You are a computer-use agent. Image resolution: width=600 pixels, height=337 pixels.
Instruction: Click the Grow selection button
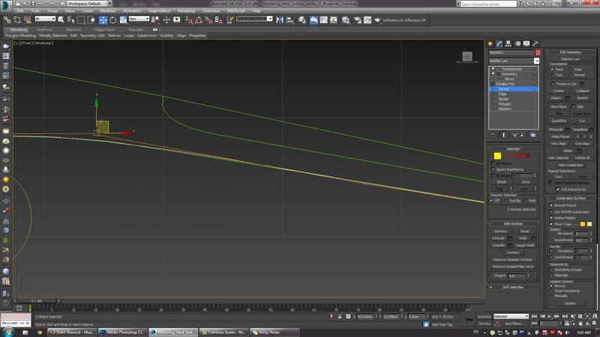(x=526, y=182)
